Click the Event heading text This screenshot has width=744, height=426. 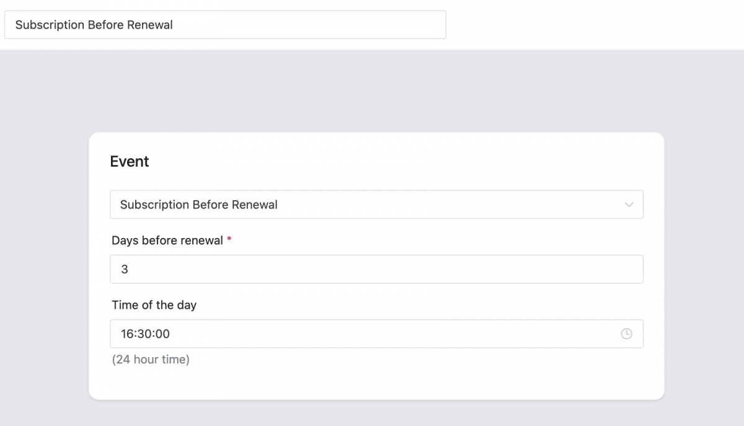click(130, 161)
